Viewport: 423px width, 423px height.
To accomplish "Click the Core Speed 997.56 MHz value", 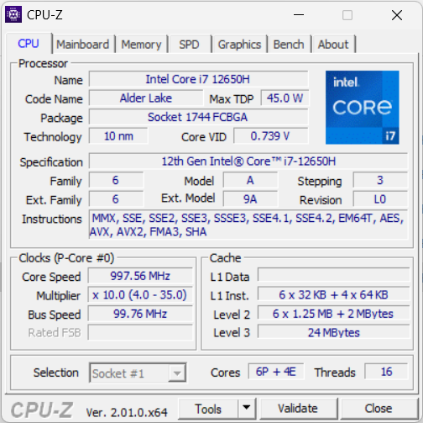I will pyautogui.click(x=140, y=276).
